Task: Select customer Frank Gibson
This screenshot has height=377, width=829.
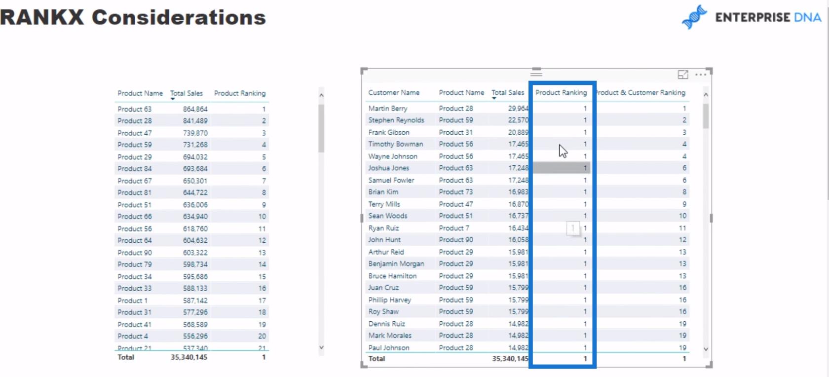Action: (x=389, y=133)
